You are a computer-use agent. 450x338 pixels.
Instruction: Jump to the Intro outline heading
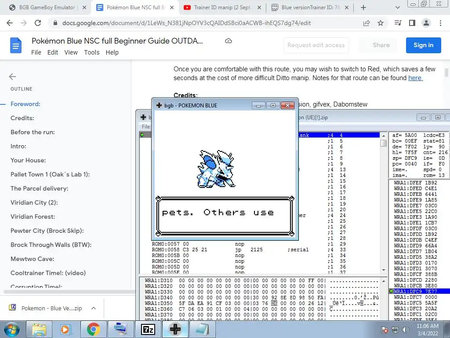(18, 146)
